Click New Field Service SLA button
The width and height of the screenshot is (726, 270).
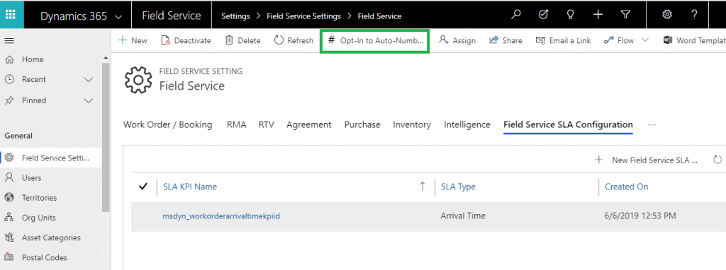(646, 160)
